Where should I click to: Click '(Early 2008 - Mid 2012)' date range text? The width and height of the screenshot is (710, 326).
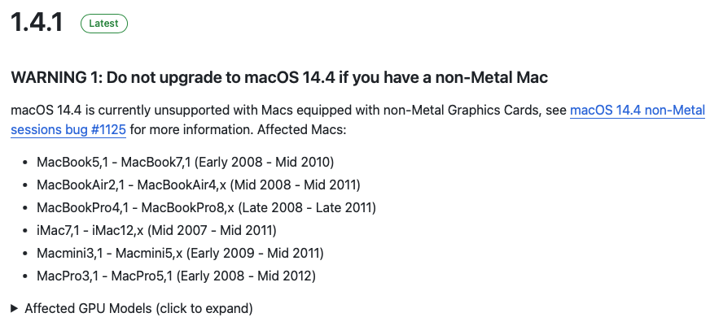click(x=246, y=276)
